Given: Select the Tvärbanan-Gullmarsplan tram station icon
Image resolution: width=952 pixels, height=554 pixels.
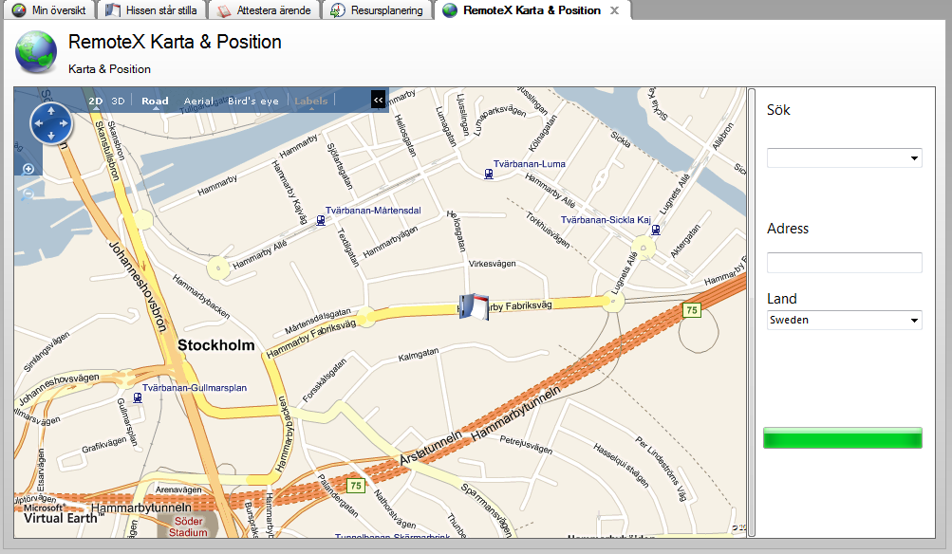Looking at the screenshot, I should [x=138, y=398].
